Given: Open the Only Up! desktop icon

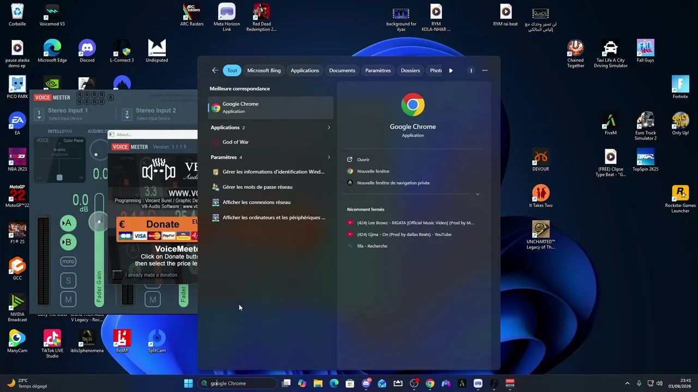Looking at the screenshot, I should pyautogui.click(x=680, y=124).
